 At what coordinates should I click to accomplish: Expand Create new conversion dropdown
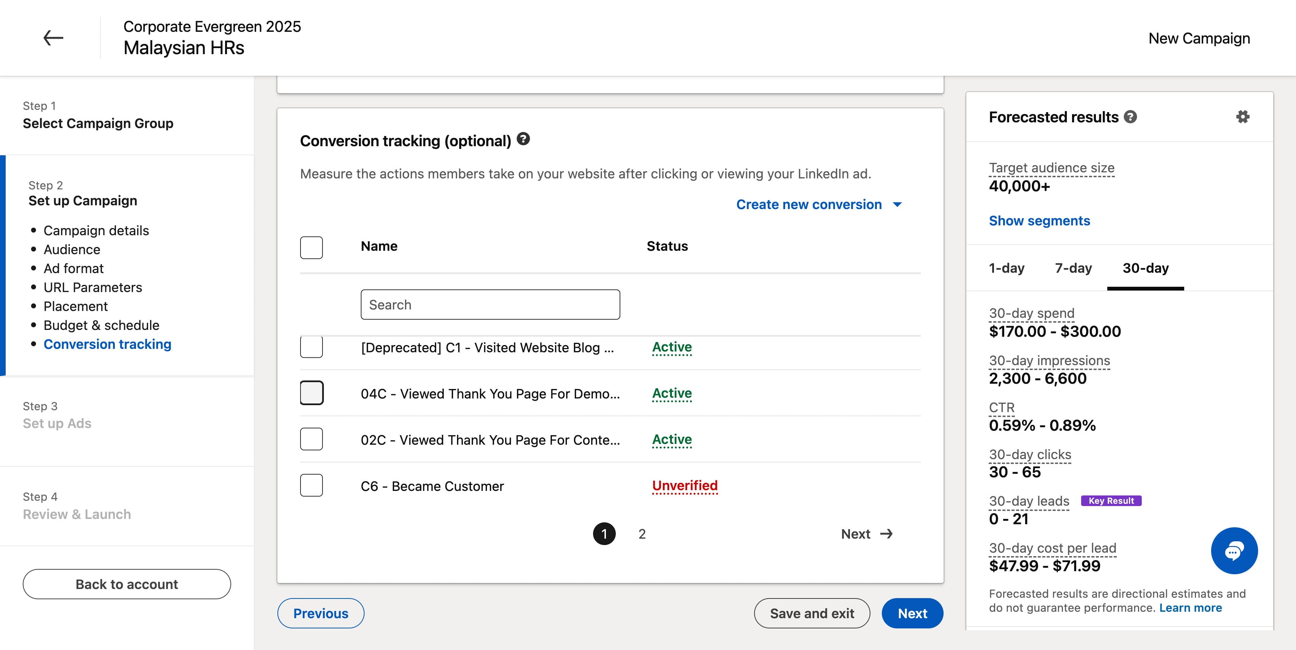coord(819,205)
